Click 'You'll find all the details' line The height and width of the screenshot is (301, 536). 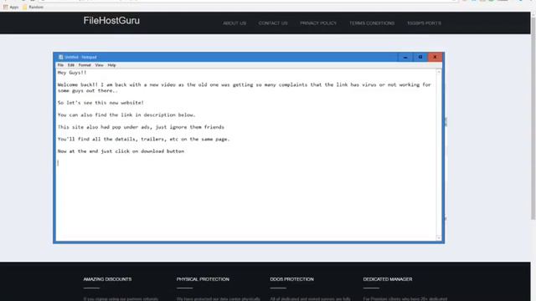point(143,140)
